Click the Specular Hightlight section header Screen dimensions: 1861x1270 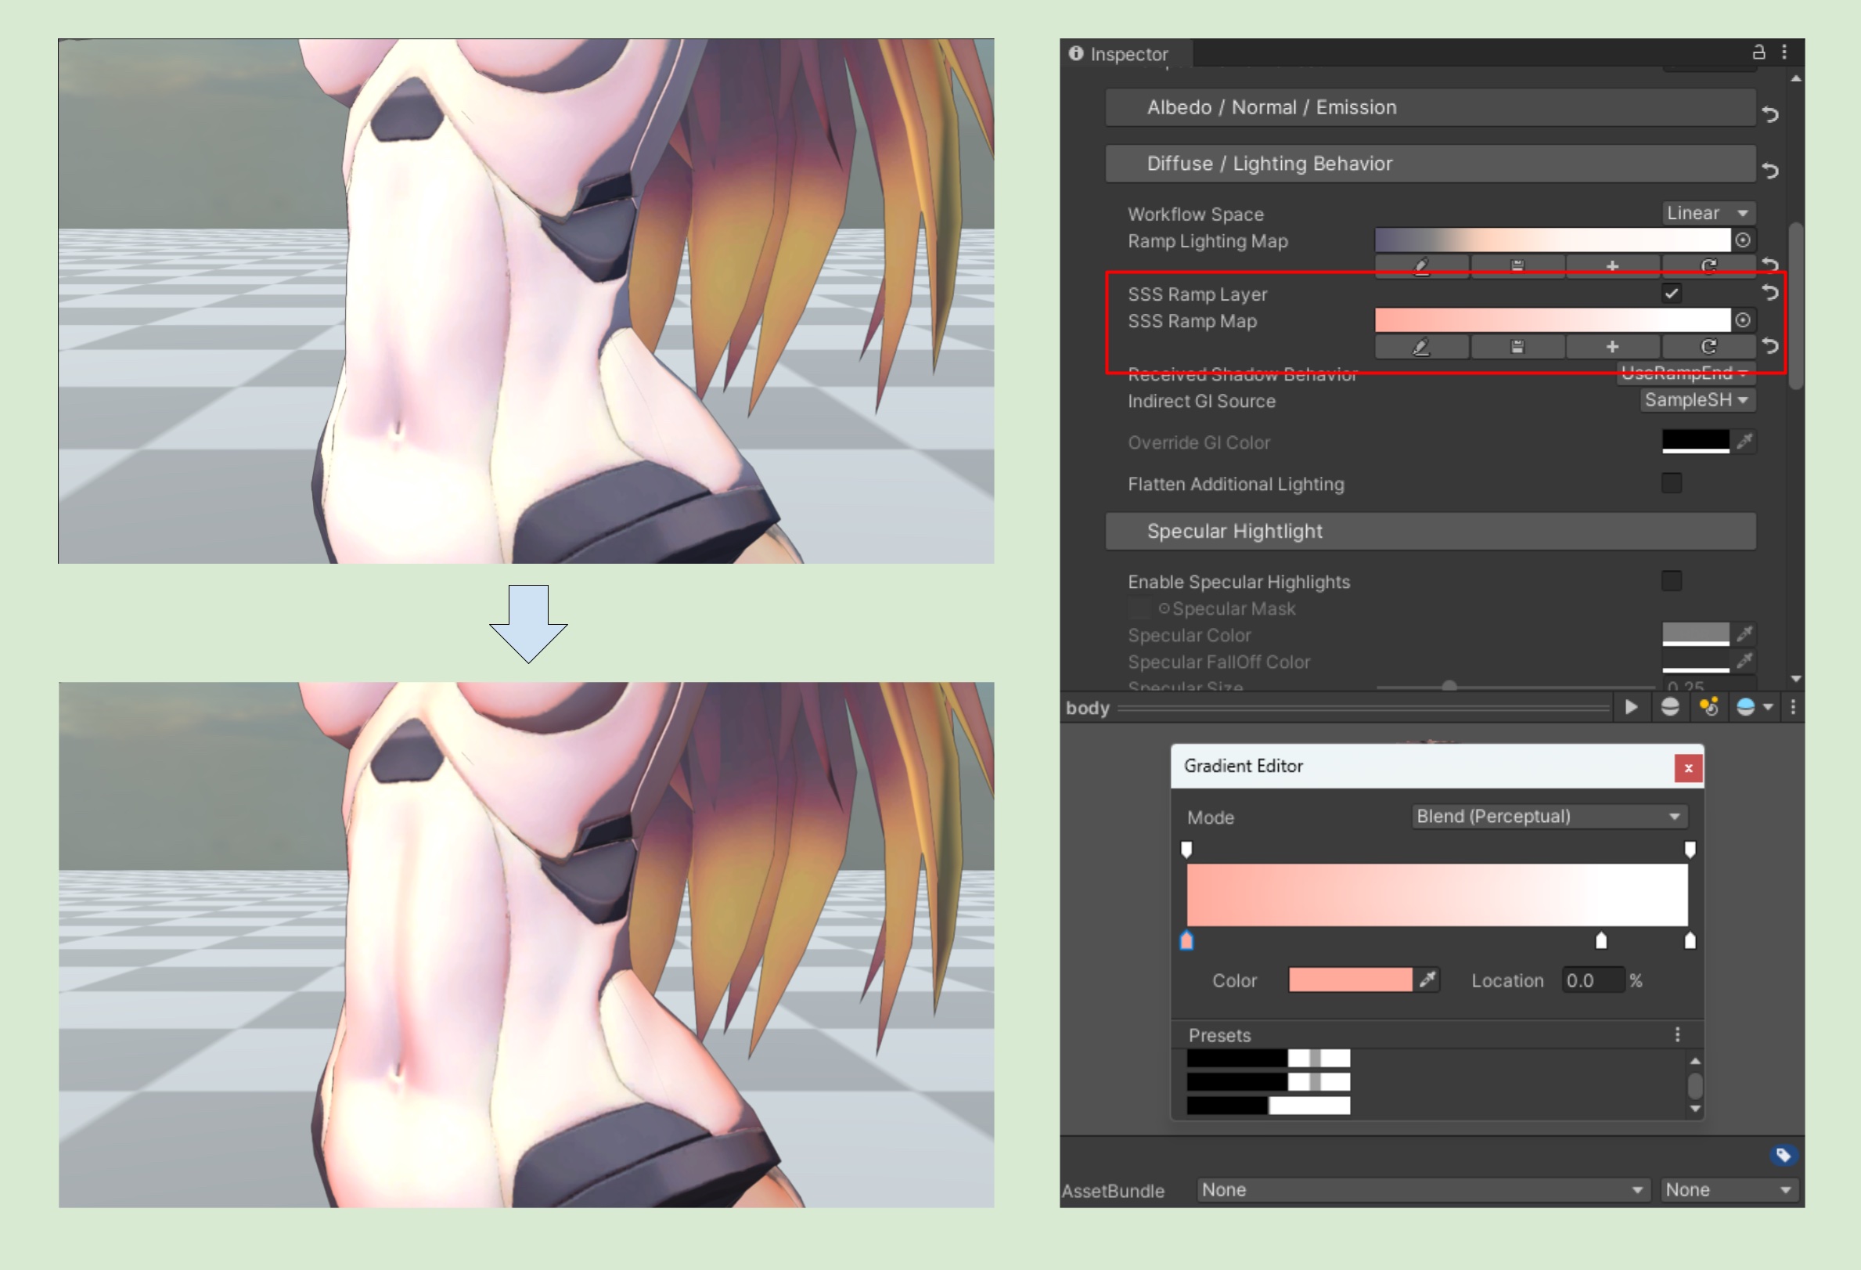coord(1430,531)
